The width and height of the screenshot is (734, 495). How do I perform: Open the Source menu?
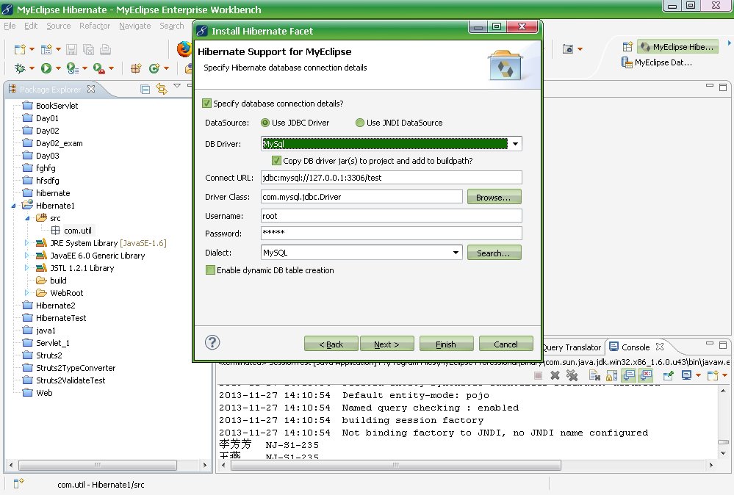coord(59,26)
